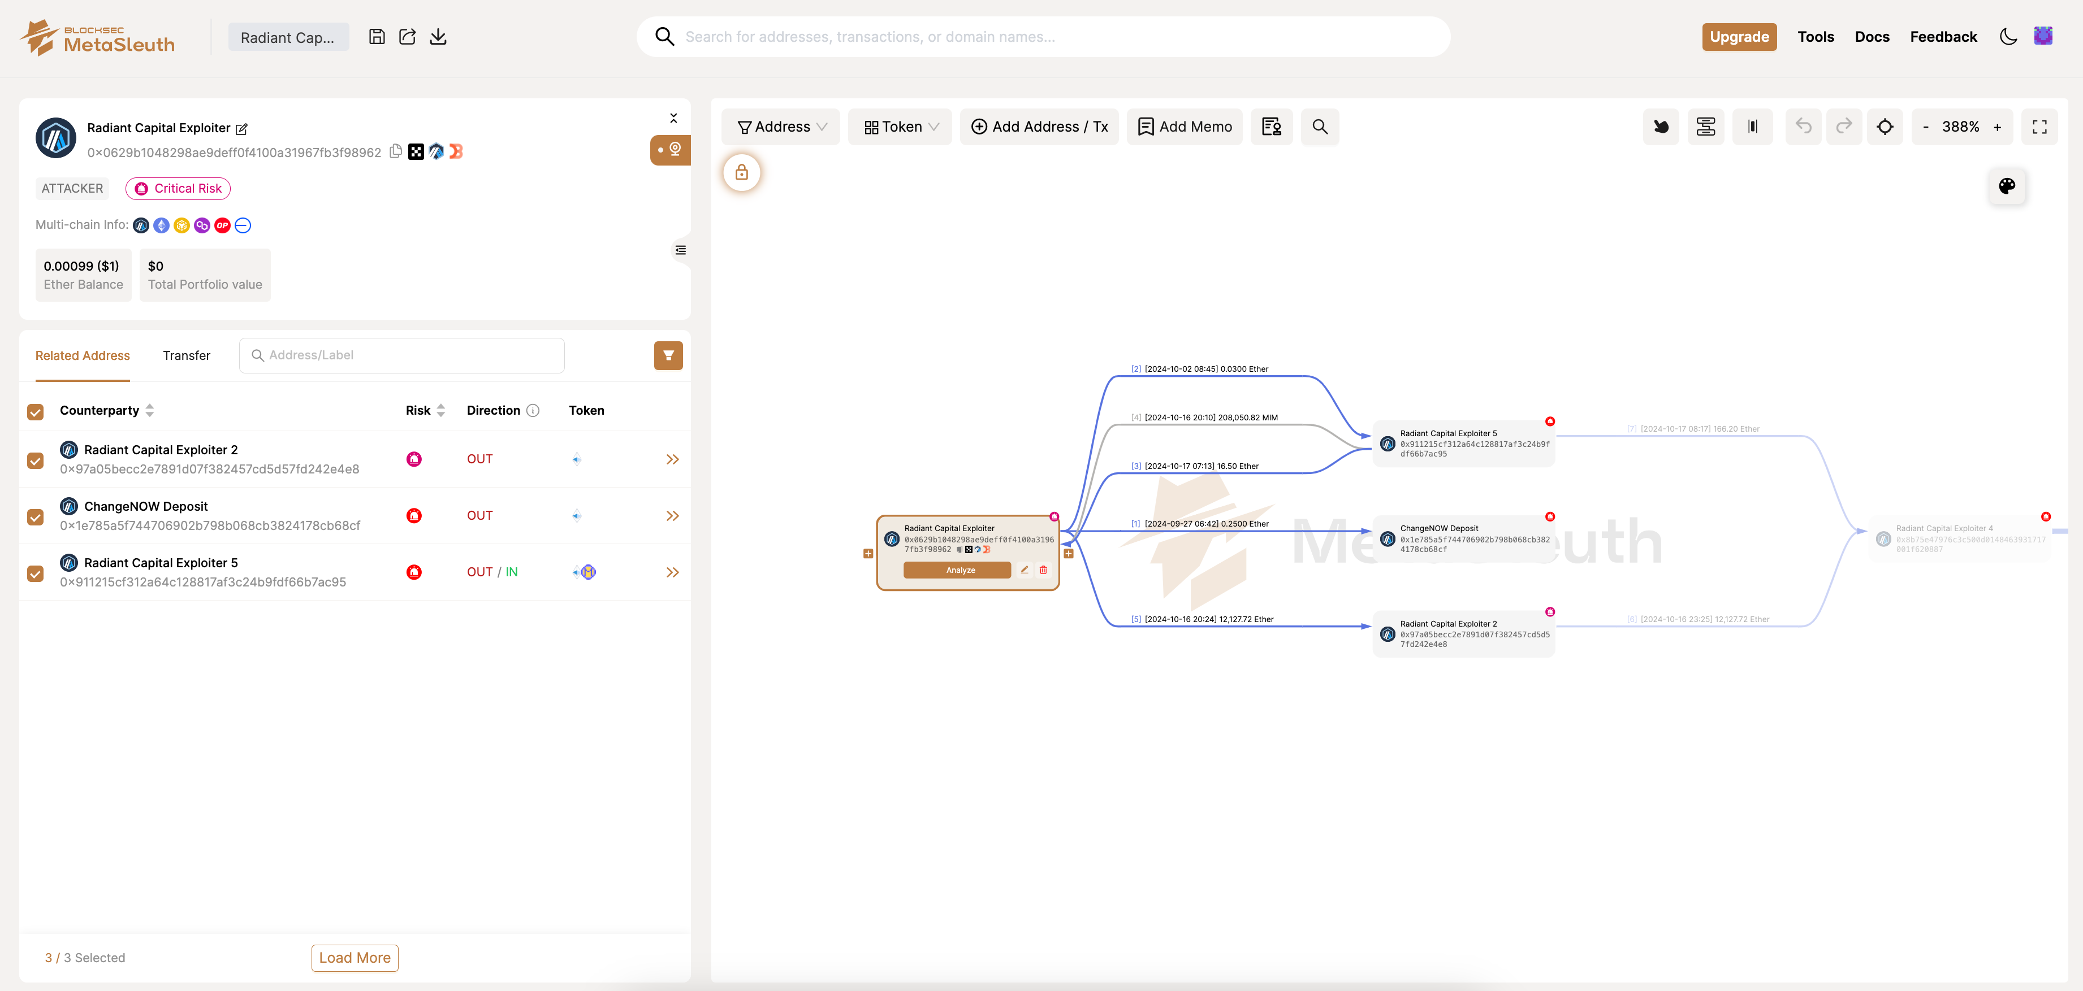The width and height of the screenshot is (2083, 991).
Task: Open the Tools menu
Action: click(x=1816, y=36)
